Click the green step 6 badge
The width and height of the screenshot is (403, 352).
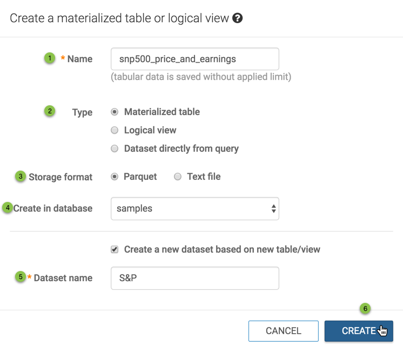[x=365, y=309]
